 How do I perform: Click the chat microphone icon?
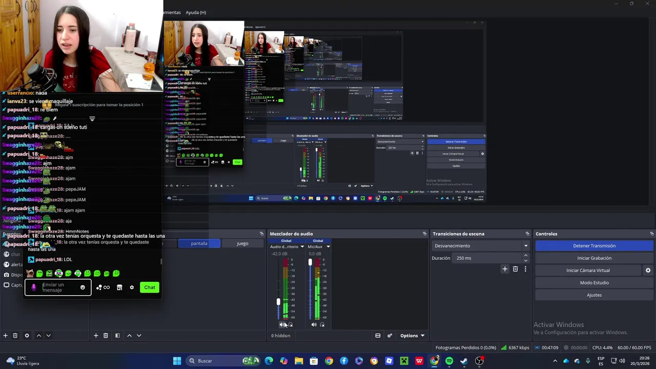pos(34,288)
